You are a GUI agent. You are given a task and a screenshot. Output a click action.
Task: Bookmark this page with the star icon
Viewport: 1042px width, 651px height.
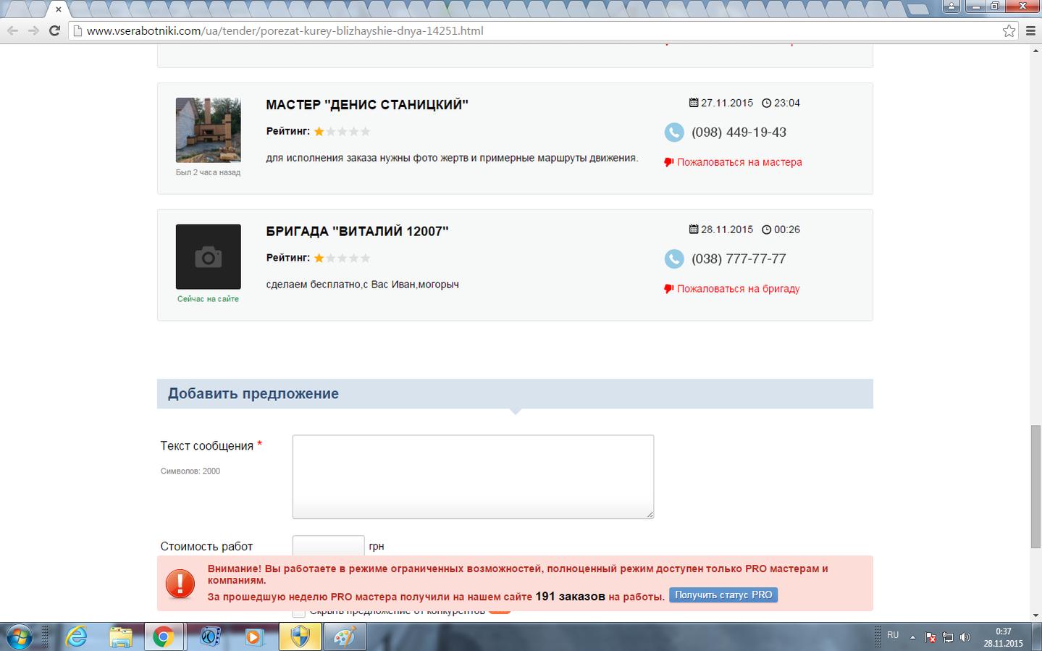(1009, 30)
